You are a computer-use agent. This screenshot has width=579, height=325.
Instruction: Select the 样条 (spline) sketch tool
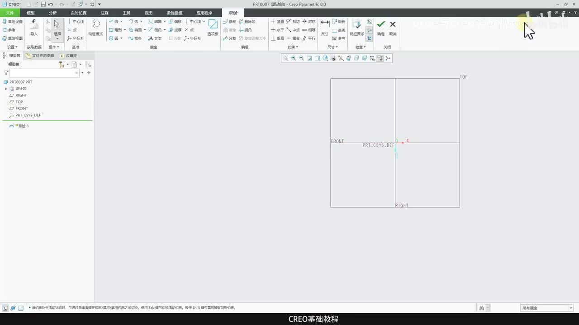[x=135, y=38]
